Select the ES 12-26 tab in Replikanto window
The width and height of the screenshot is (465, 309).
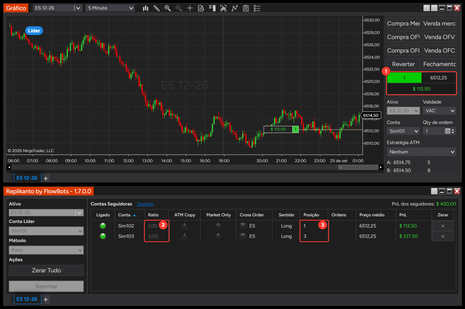[x=27, y=299]
